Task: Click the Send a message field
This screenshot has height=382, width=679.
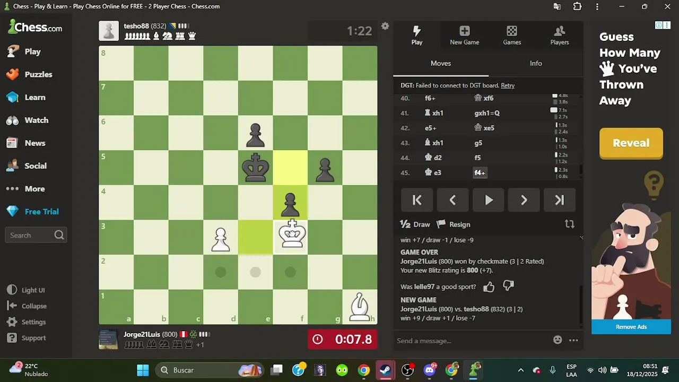Action: (472, 341)
